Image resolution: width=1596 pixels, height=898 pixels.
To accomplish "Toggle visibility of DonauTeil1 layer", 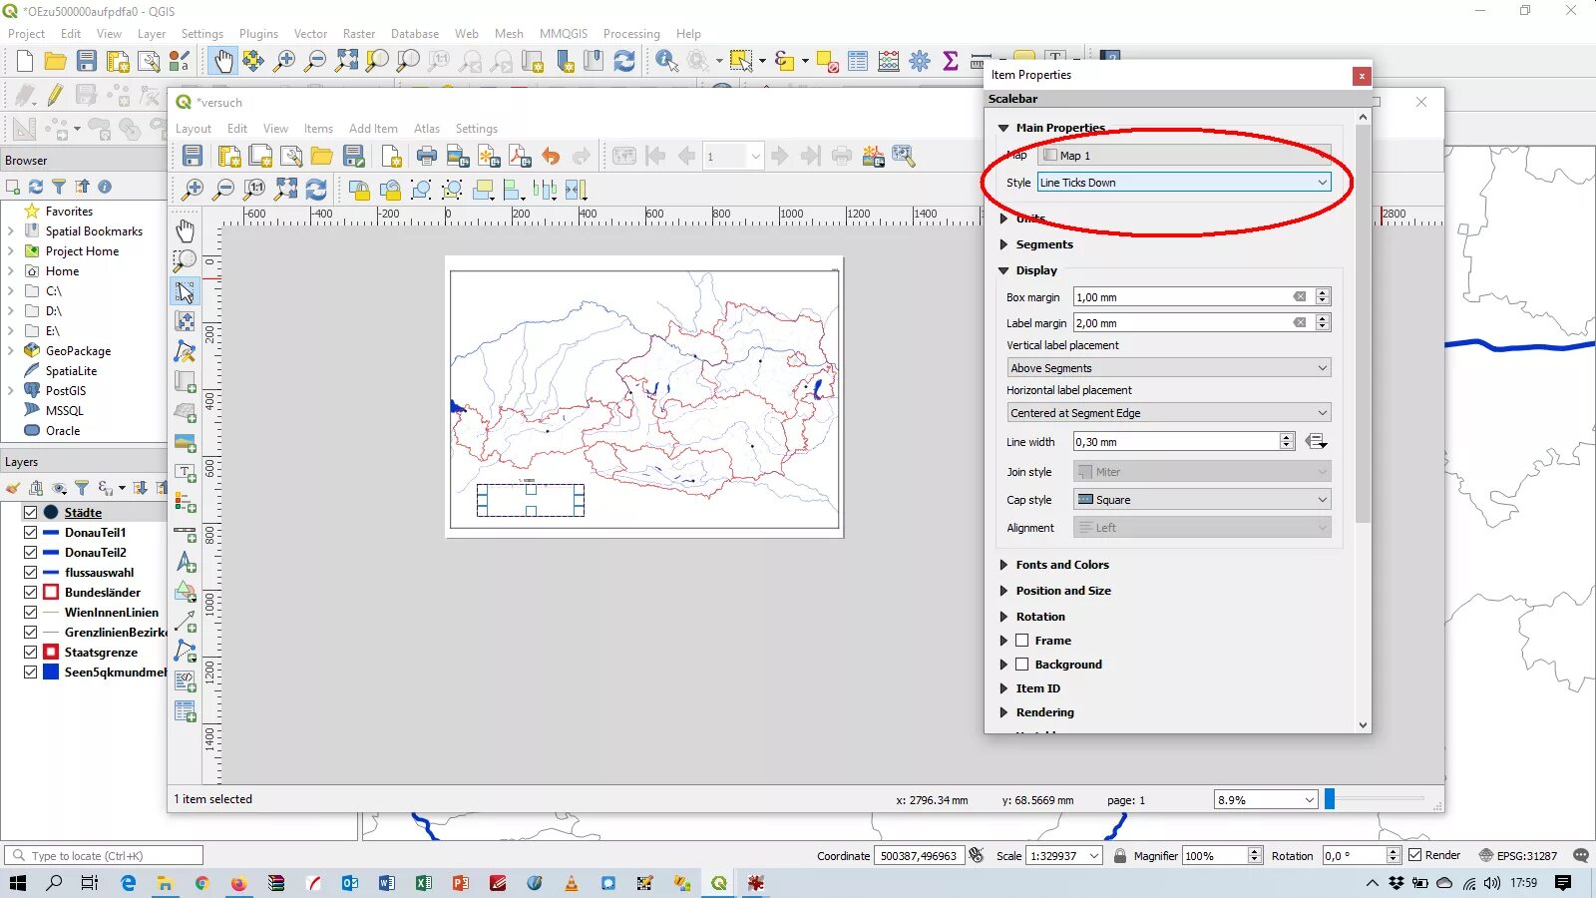I will [x=30, y=532].
